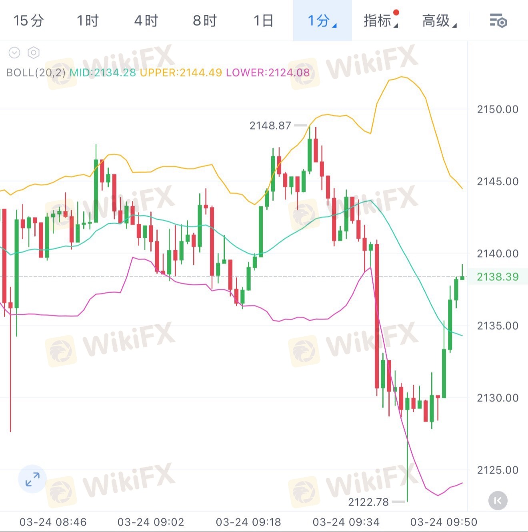Open chart settings icon at top right

coord(498,20)
